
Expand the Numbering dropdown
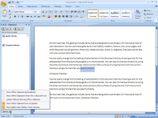pos(64,12)
